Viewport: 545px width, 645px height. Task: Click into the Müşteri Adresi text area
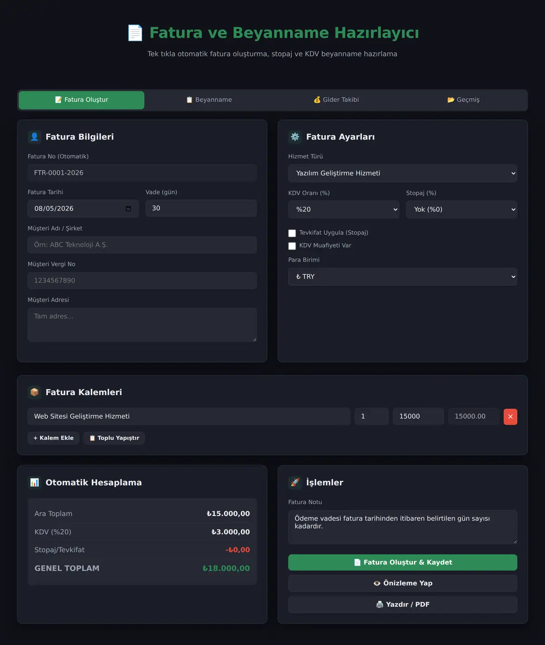(x=142, y=325)
